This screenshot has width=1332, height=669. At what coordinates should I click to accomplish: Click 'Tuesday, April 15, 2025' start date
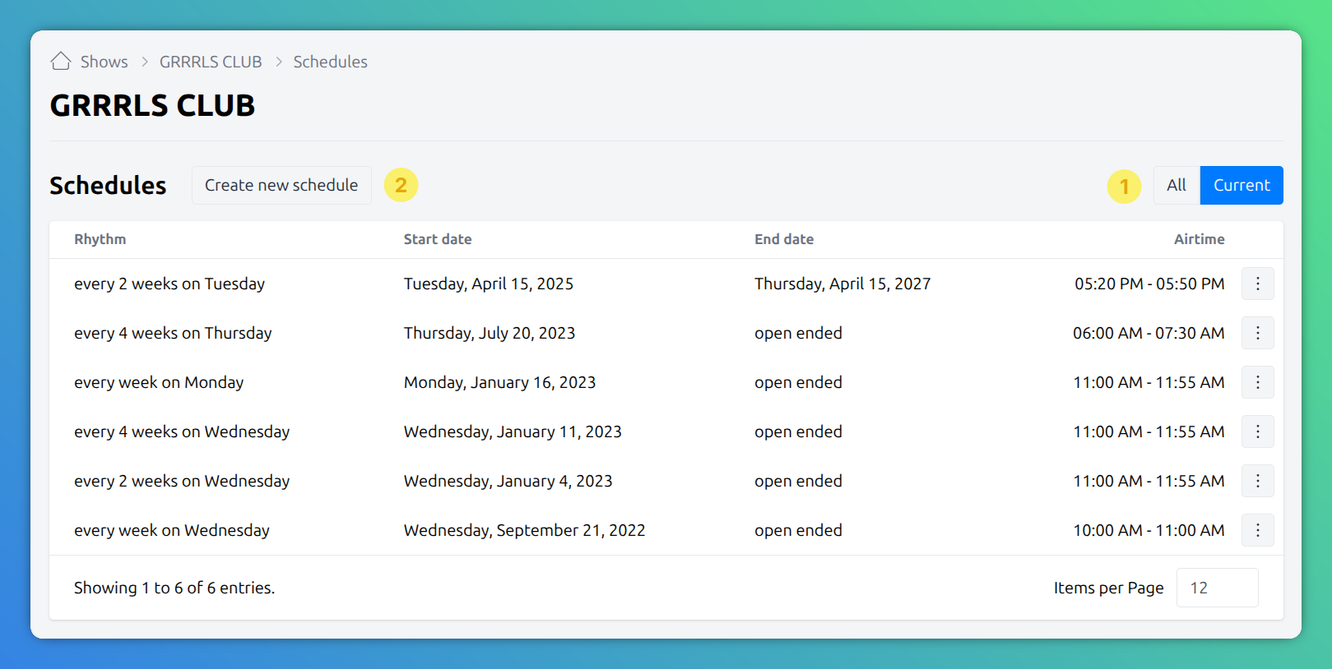(489, 284)
